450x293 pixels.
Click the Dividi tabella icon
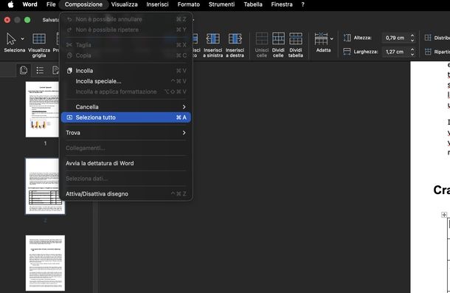pos(296,39)
